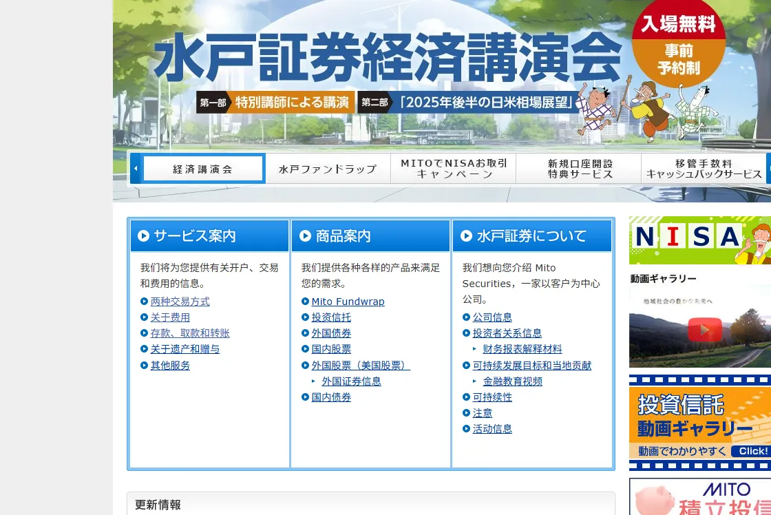771x515 pixels.
Task: Click the arrow icon beside 商品案内
Action: point(306,235)
